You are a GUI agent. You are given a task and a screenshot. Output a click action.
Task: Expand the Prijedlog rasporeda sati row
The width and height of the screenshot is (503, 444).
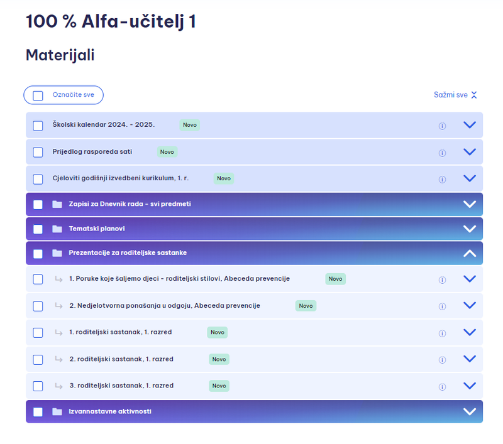pyautogui.click(x=470, y=152)
